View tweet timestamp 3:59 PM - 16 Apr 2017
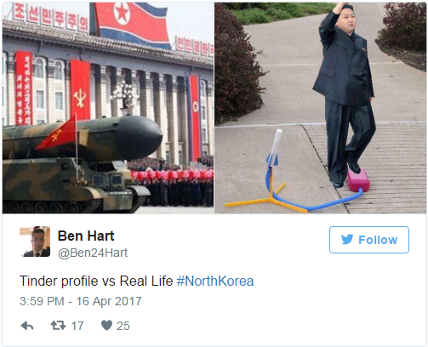This screenshot has height=347, width=428. (x=81, y=301)
